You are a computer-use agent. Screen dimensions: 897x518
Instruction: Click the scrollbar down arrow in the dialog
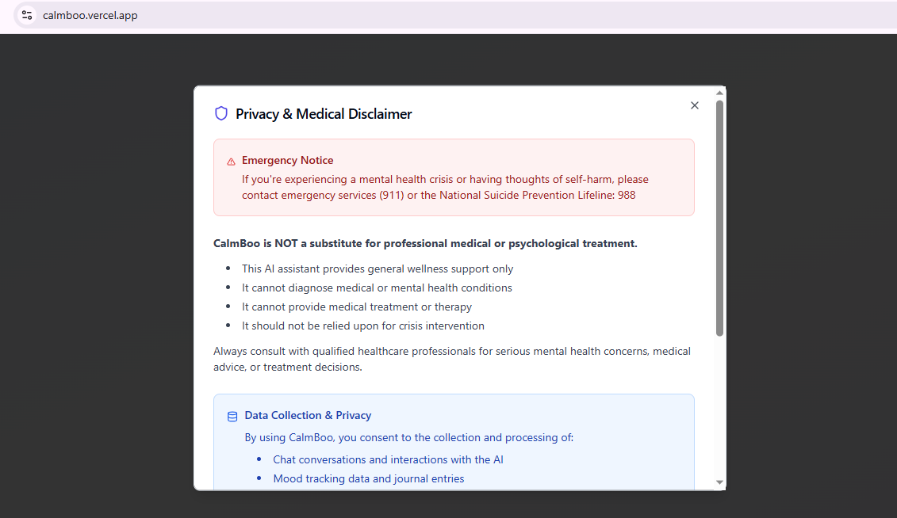point(719,482)
